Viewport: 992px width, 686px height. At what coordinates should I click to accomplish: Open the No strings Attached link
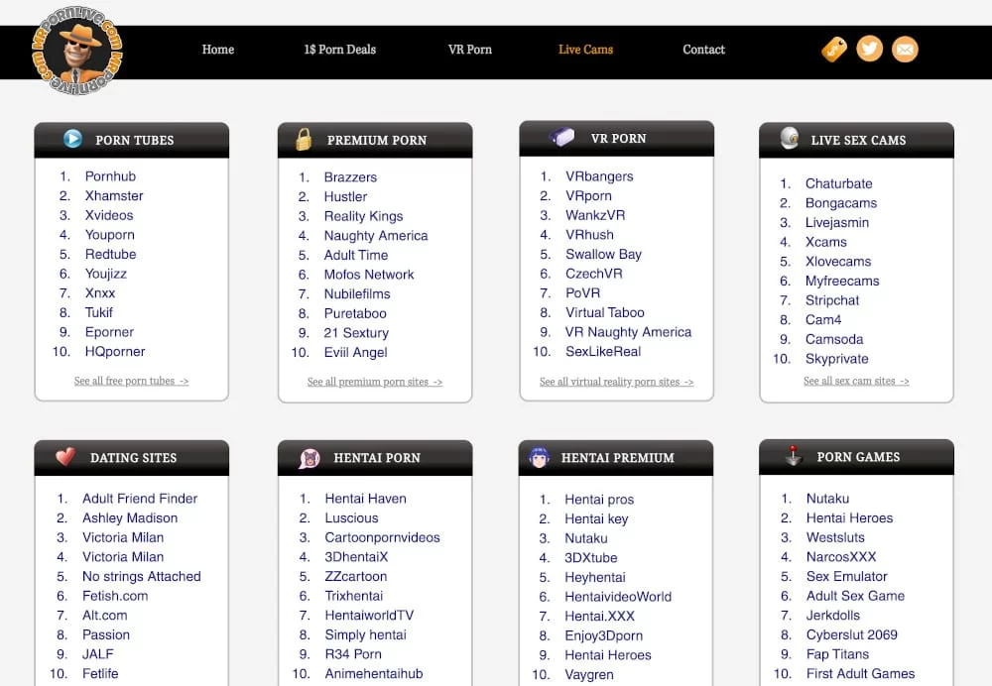point(142,577)
